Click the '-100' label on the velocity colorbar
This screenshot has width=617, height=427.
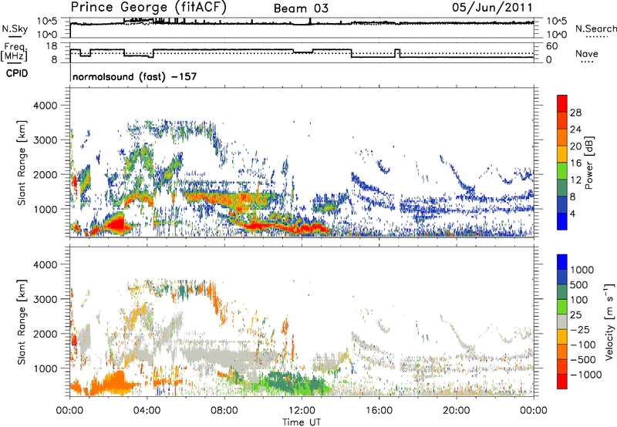click(582, 345)
